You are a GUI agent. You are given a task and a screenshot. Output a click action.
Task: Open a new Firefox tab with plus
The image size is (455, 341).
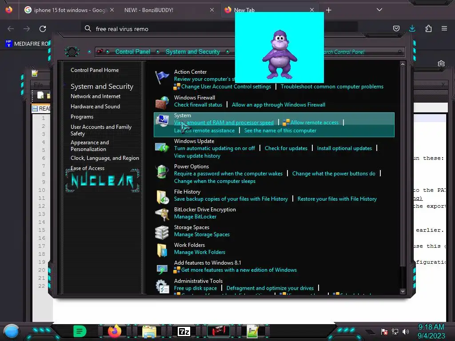pos(328,10)
